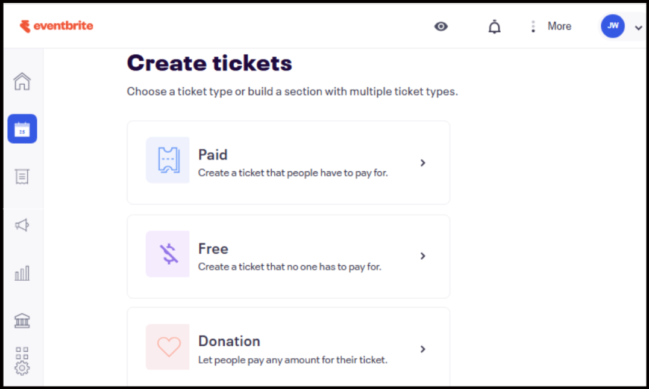The height and width of the screenshot is (389, 649).
Task: Click the Donation heart thumbnail
Action: [168, 347]
